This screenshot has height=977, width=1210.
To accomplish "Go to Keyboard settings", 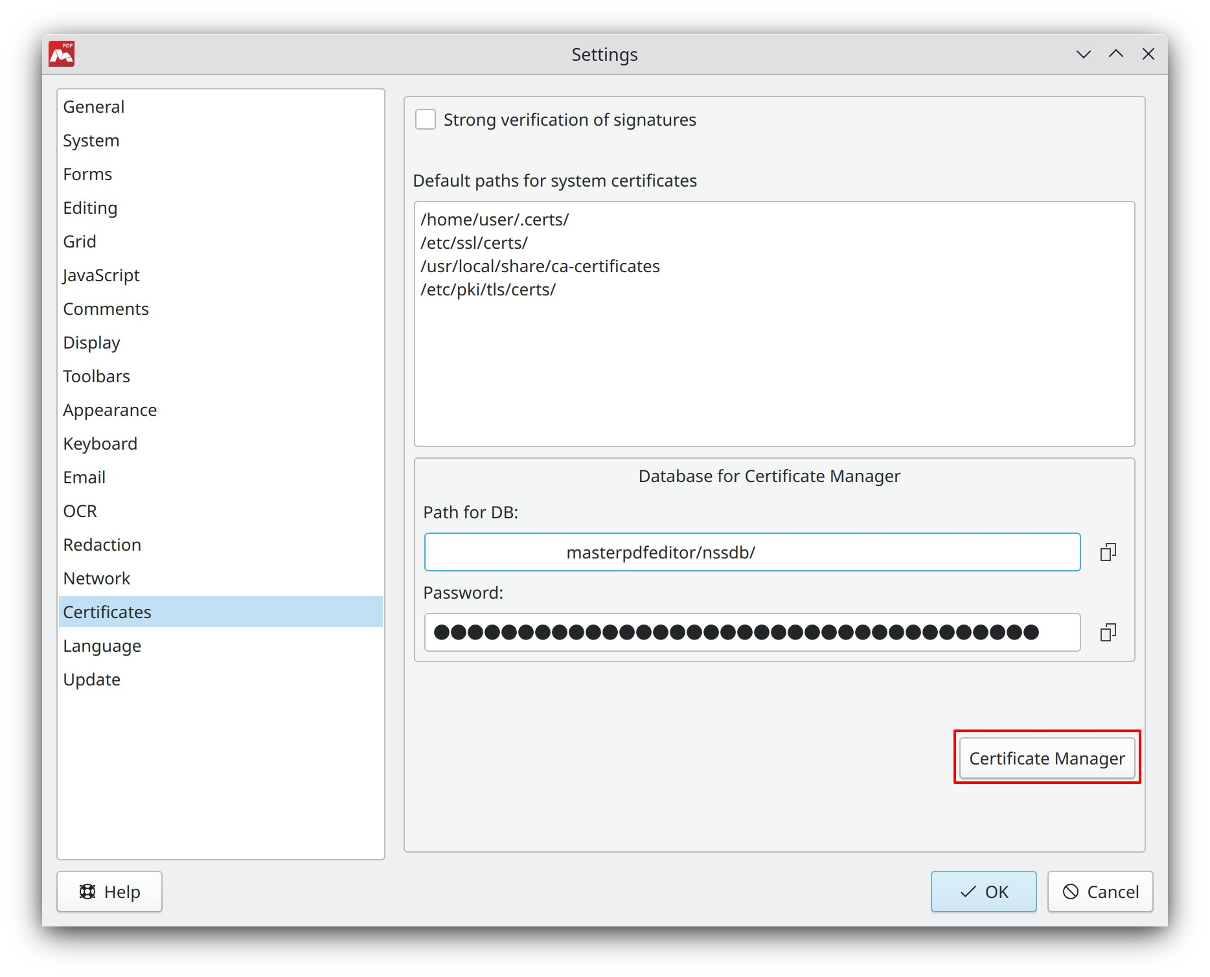I will tap(221, 444).
